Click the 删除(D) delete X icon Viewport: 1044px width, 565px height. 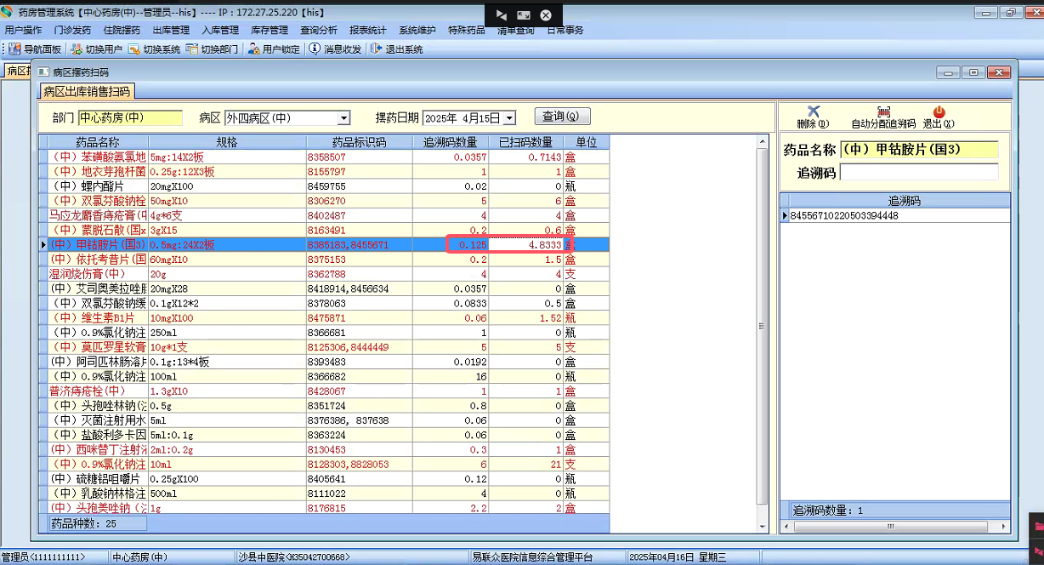(814, 111)
